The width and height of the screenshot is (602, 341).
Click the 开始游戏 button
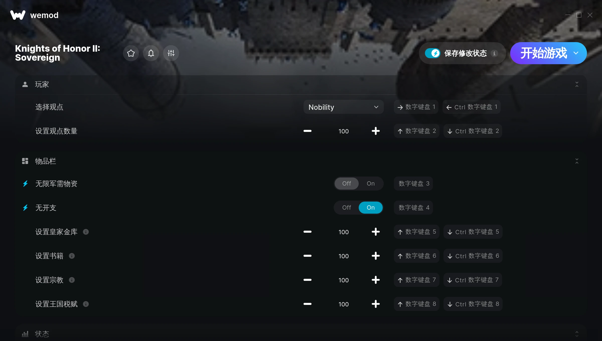point(543,53)
